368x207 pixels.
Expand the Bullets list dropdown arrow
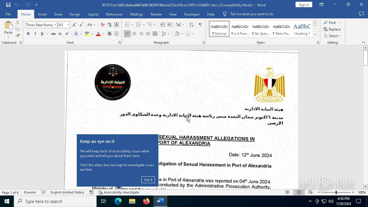tap(132, 25)
